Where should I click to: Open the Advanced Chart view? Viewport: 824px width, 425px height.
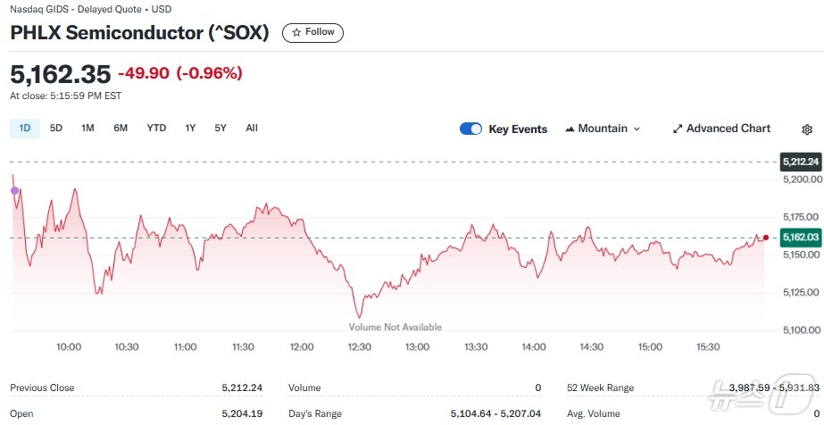click(721, 129)
